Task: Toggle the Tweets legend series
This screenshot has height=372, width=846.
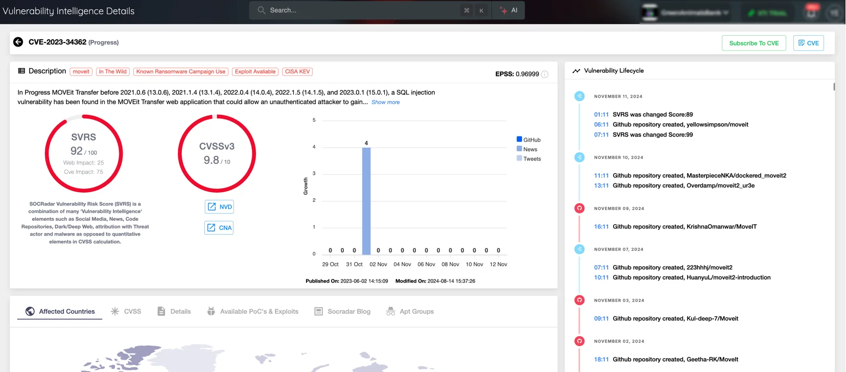Action: [x=528, y=159]
